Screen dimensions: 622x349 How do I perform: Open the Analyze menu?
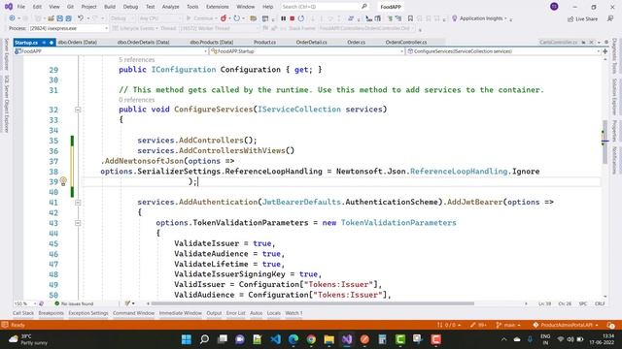pyautogui.click(x=171, y=7)
